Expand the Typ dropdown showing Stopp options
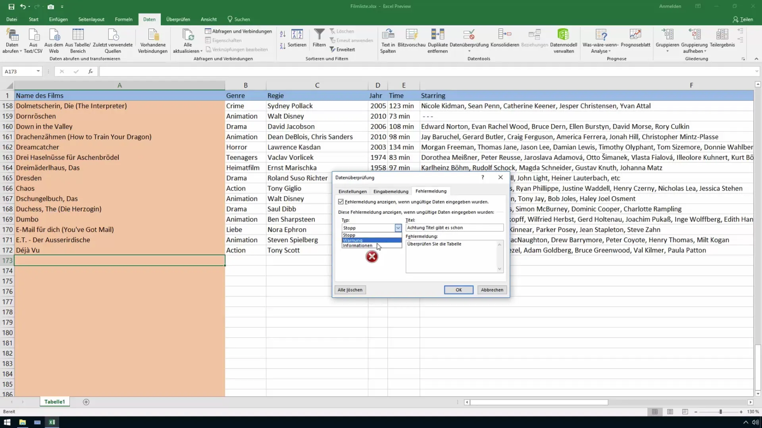Image resolution: width=762 pixels, height=428 pixels. [x=399, y=228]
